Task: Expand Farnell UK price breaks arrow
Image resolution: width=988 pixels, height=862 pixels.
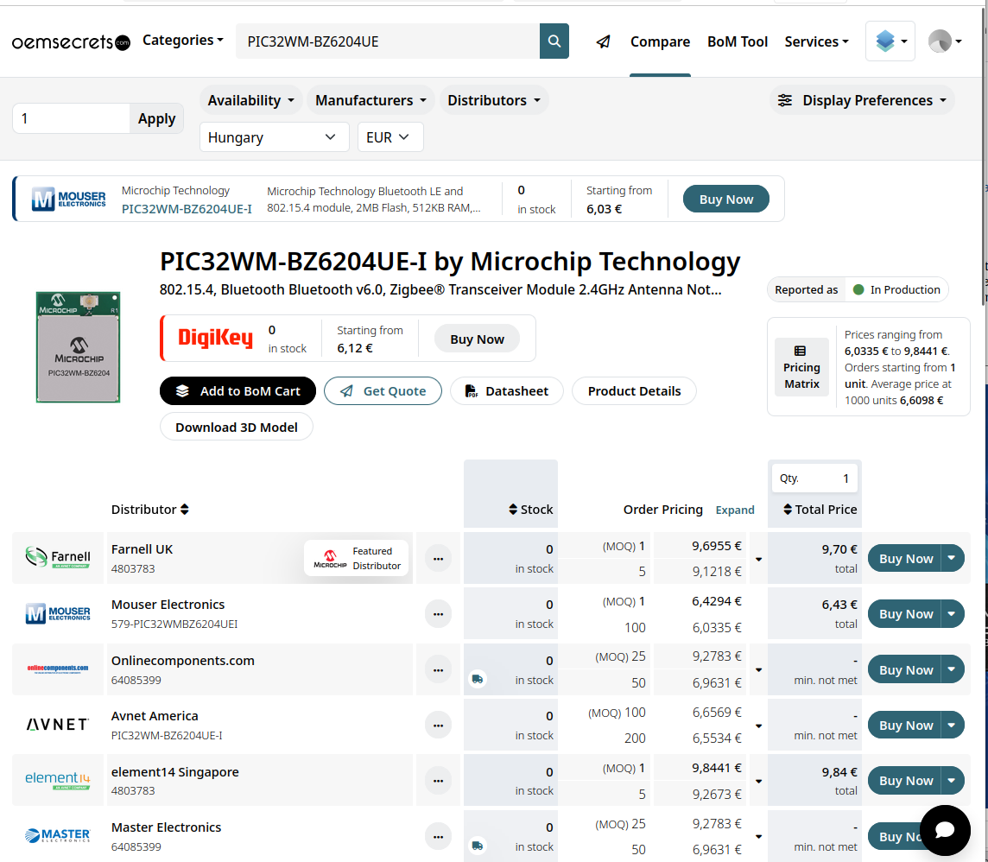Action: coord(758,559)
